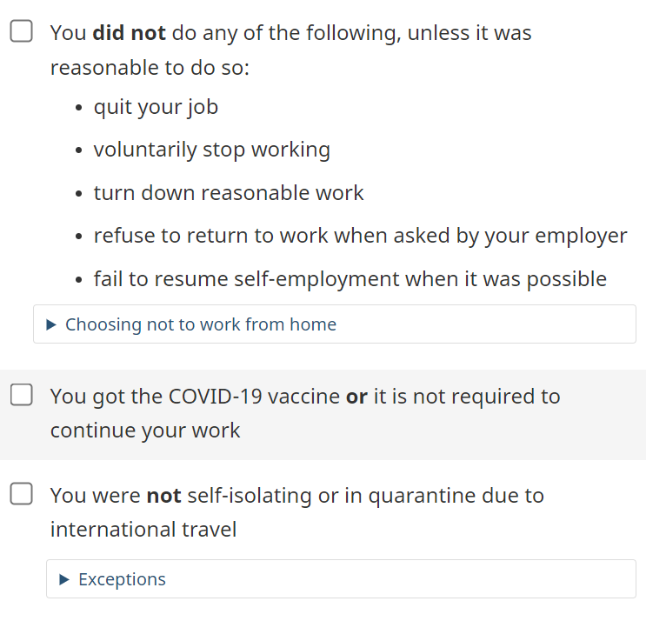Check the 'You did not do any' checkbox
This screenshot has width=646, height=621.
pos(22,32)
